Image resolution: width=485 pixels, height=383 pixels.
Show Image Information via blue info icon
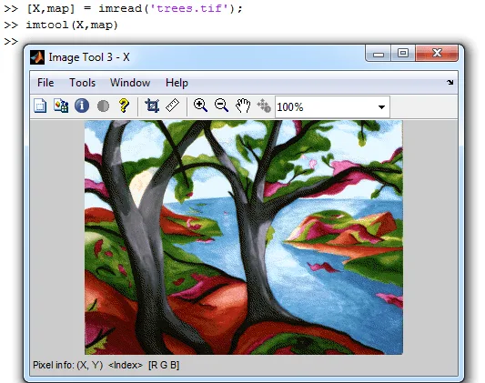82,106
